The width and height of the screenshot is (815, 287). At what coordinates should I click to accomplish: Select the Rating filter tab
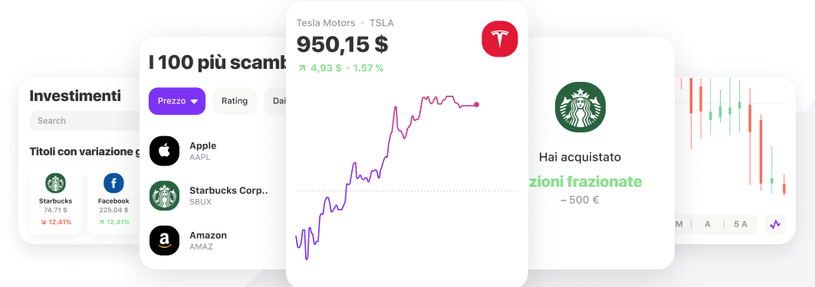coord(235,101)
